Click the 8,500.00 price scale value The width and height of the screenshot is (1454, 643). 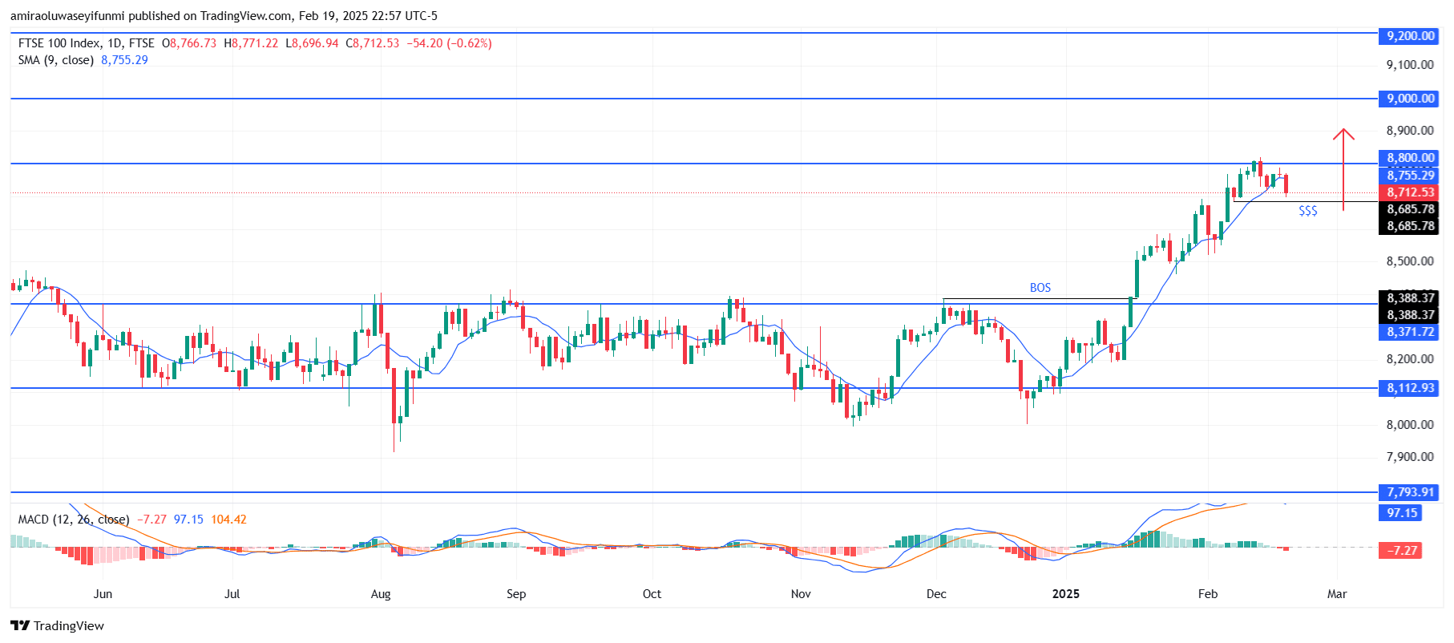click(x=1410, y=261)
